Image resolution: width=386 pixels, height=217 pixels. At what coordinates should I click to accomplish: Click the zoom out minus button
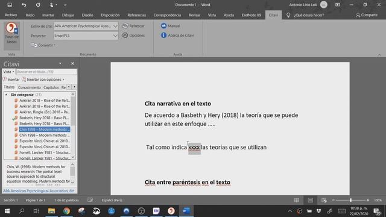coord(334,200)
